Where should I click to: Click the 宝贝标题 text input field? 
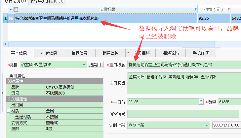click(x=183, y=65)
